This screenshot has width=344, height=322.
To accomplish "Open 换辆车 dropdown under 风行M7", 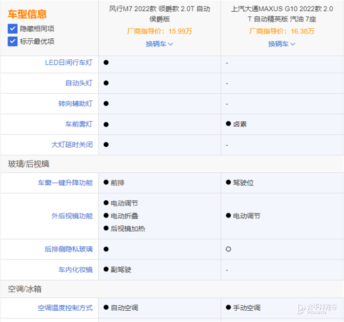I will 160,44.
